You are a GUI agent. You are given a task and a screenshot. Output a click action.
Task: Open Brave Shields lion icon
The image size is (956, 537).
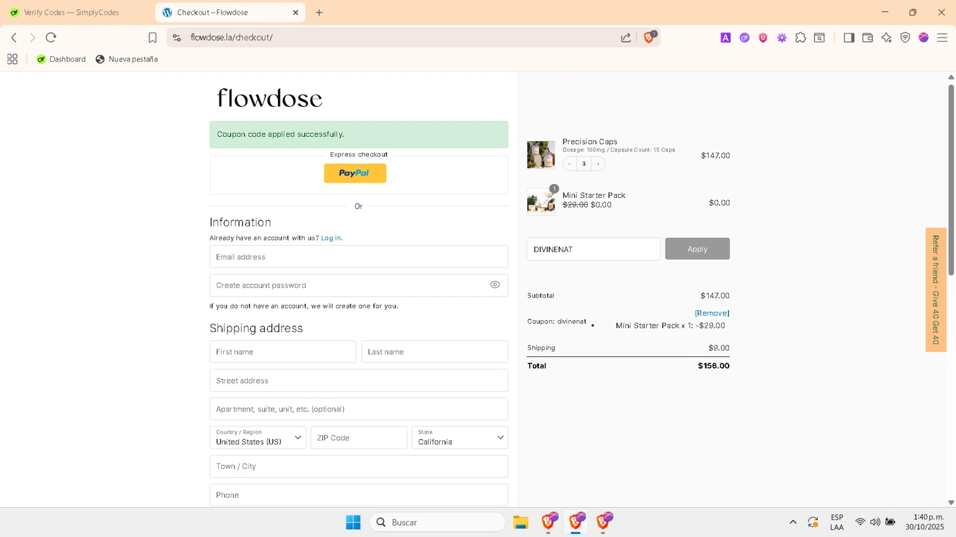tap(649, 38)
